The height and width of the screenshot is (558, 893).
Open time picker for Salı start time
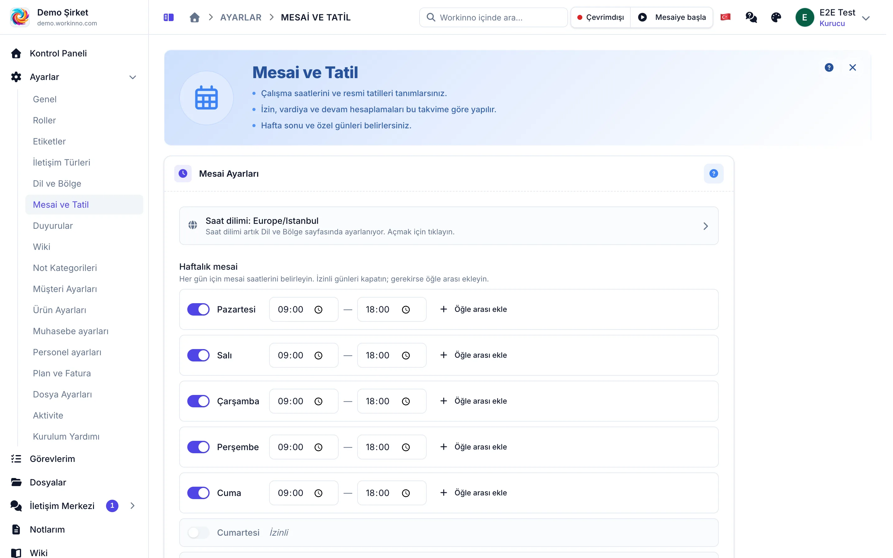pos(318,355)
